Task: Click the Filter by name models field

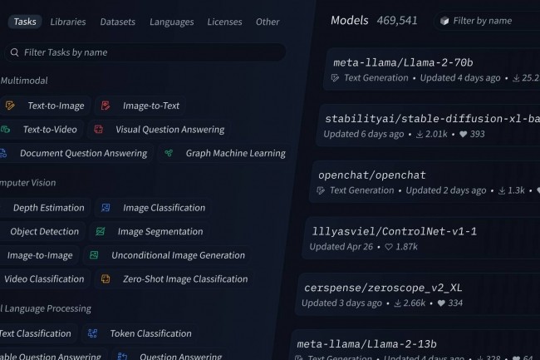Action: pyautogui.click(x=487, y=21)
